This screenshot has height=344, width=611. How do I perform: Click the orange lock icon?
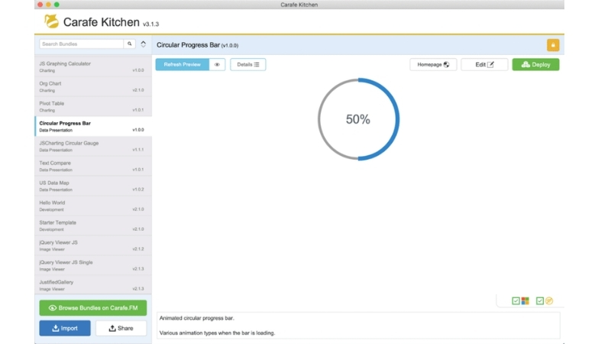(x=552, y=45)
